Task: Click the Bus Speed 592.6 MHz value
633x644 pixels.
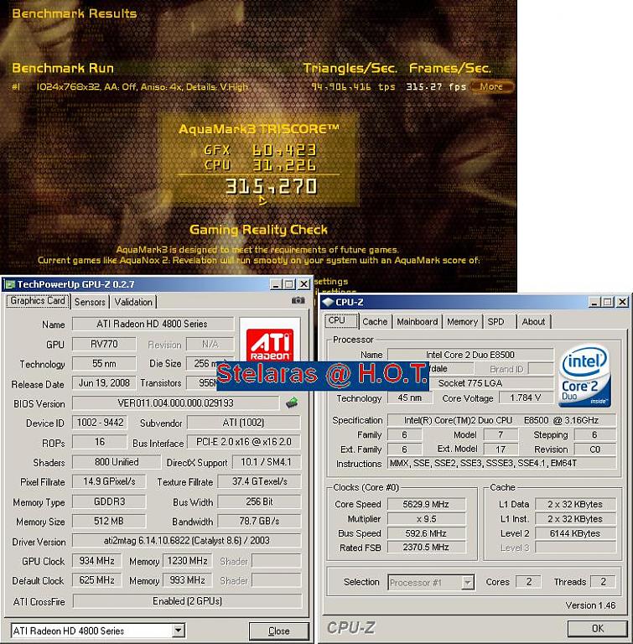Action: 426,533
